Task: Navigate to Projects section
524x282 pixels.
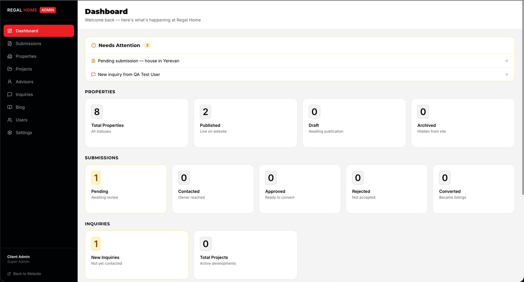Action: pos(39,69)
